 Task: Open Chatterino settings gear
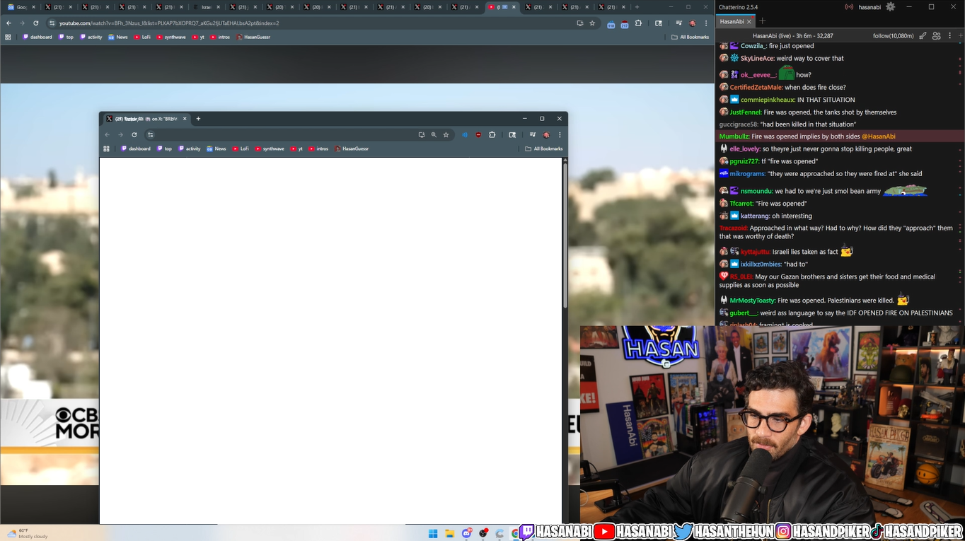[x=890, y=7]
